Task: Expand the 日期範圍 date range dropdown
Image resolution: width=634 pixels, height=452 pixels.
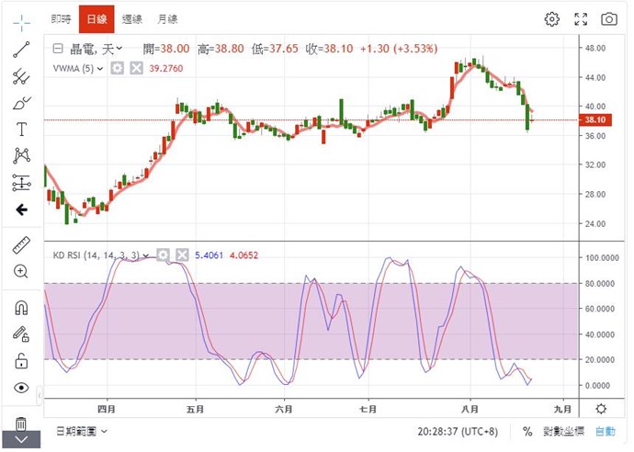Action: (x=82, y=431)
